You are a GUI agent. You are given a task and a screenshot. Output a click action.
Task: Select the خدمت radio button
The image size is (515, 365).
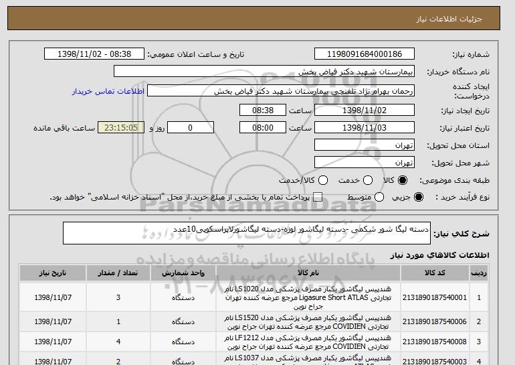pyautogui.click(x=368, y=180)
